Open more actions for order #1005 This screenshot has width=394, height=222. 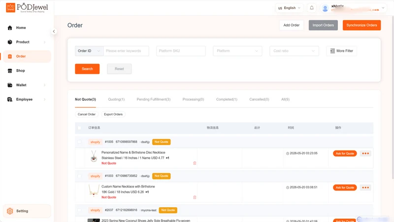click(365, 153)
